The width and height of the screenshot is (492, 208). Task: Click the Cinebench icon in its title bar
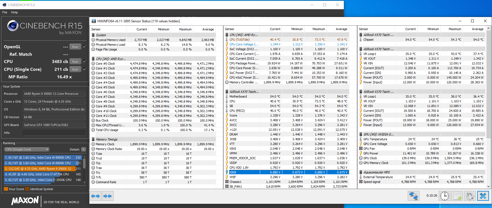click(4, 5)
